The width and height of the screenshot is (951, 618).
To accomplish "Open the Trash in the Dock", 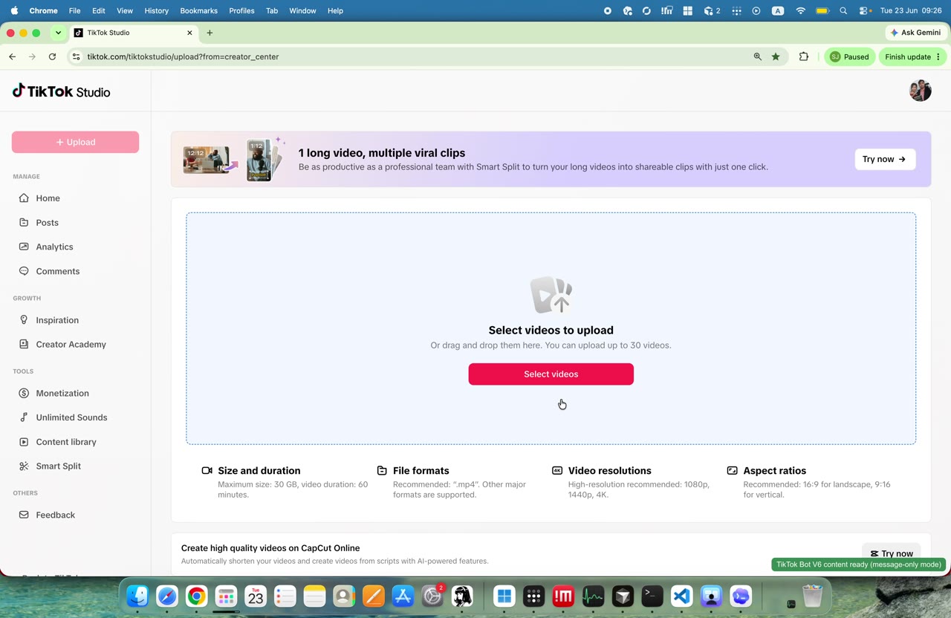I will 813,596.
